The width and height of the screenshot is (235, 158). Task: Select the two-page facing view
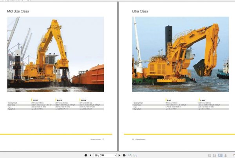coord(220,155)
